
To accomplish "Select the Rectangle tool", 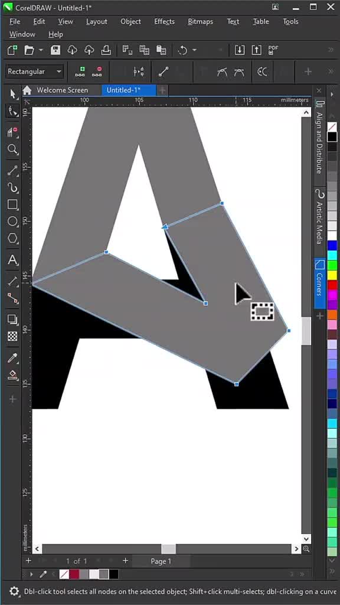I will [x=13, y=204].
